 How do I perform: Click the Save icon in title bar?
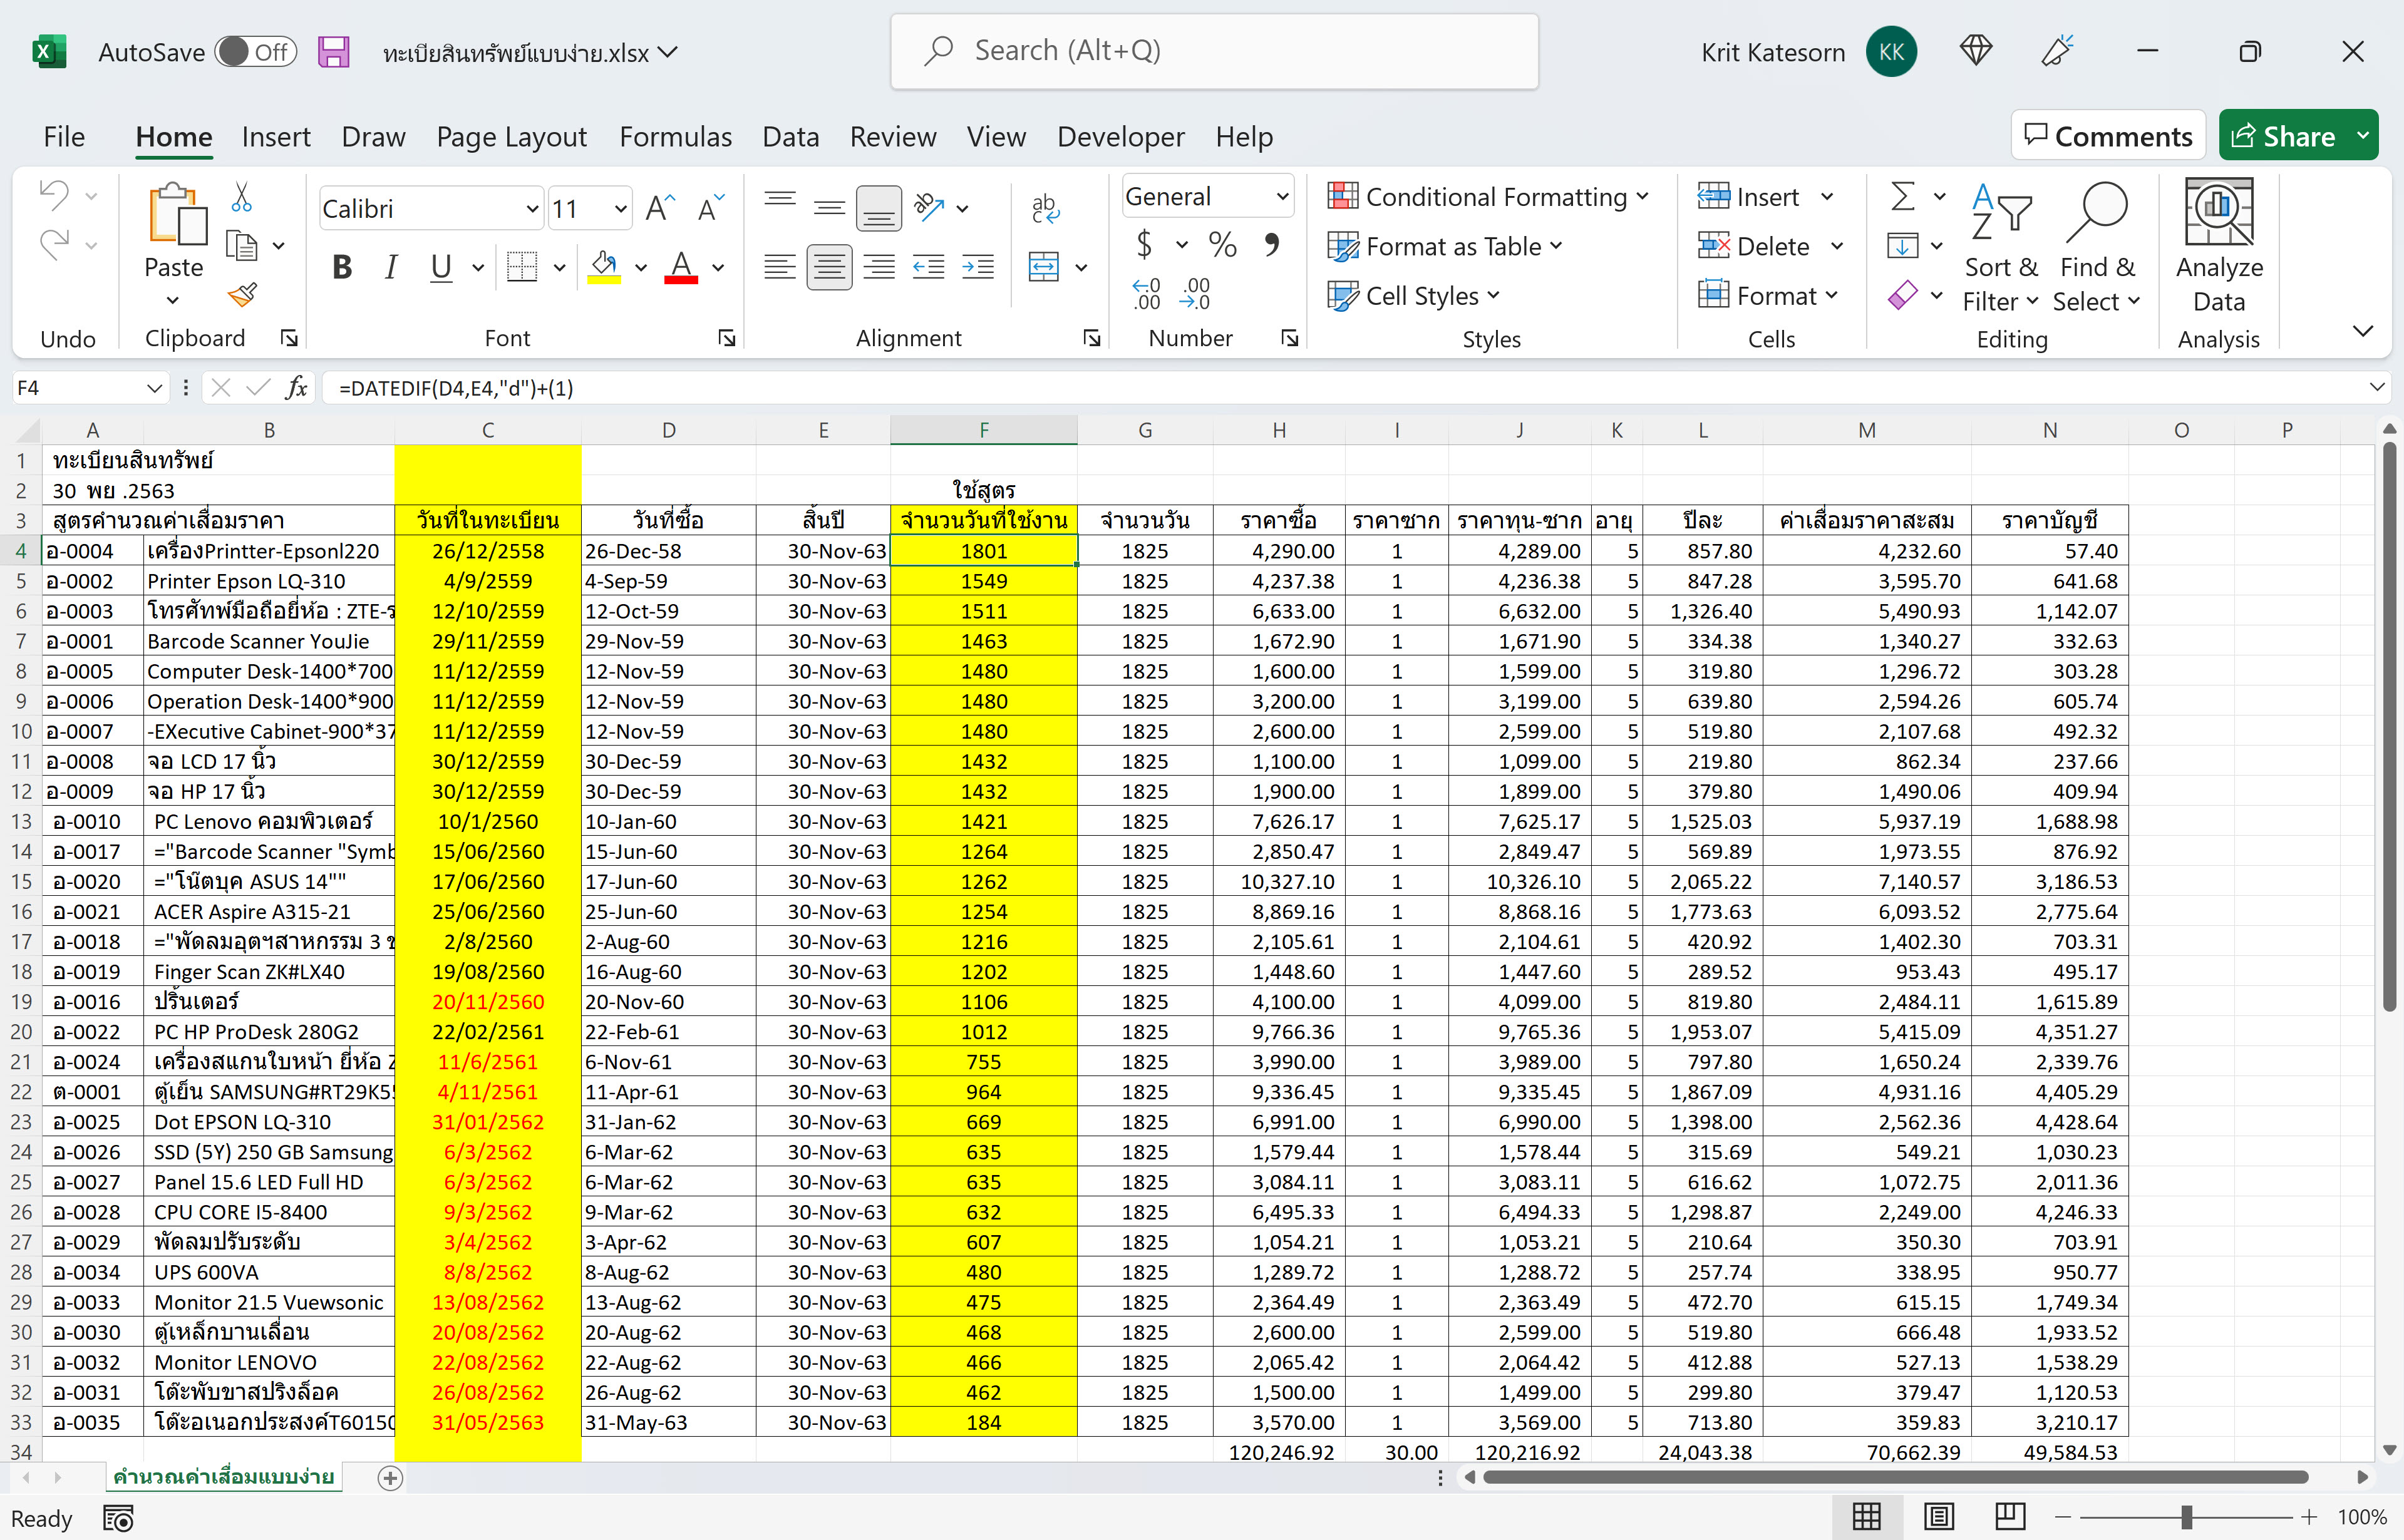coord(333,52)
